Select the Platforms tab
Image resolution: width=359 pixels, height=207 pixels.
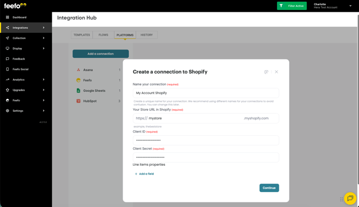pos(125,35)
